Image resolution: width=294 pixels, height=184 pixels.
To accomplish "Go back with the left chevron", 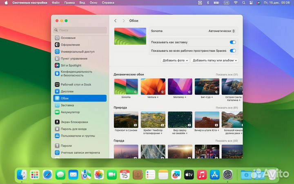I will (x=115, y=21).
